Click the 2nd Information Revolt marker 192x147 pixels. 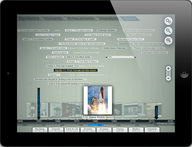(x=39, y=104)
